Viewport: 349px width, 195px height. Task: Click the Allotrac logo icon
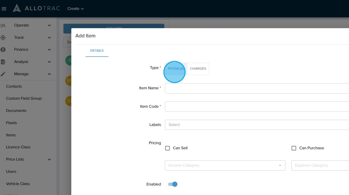17,8
